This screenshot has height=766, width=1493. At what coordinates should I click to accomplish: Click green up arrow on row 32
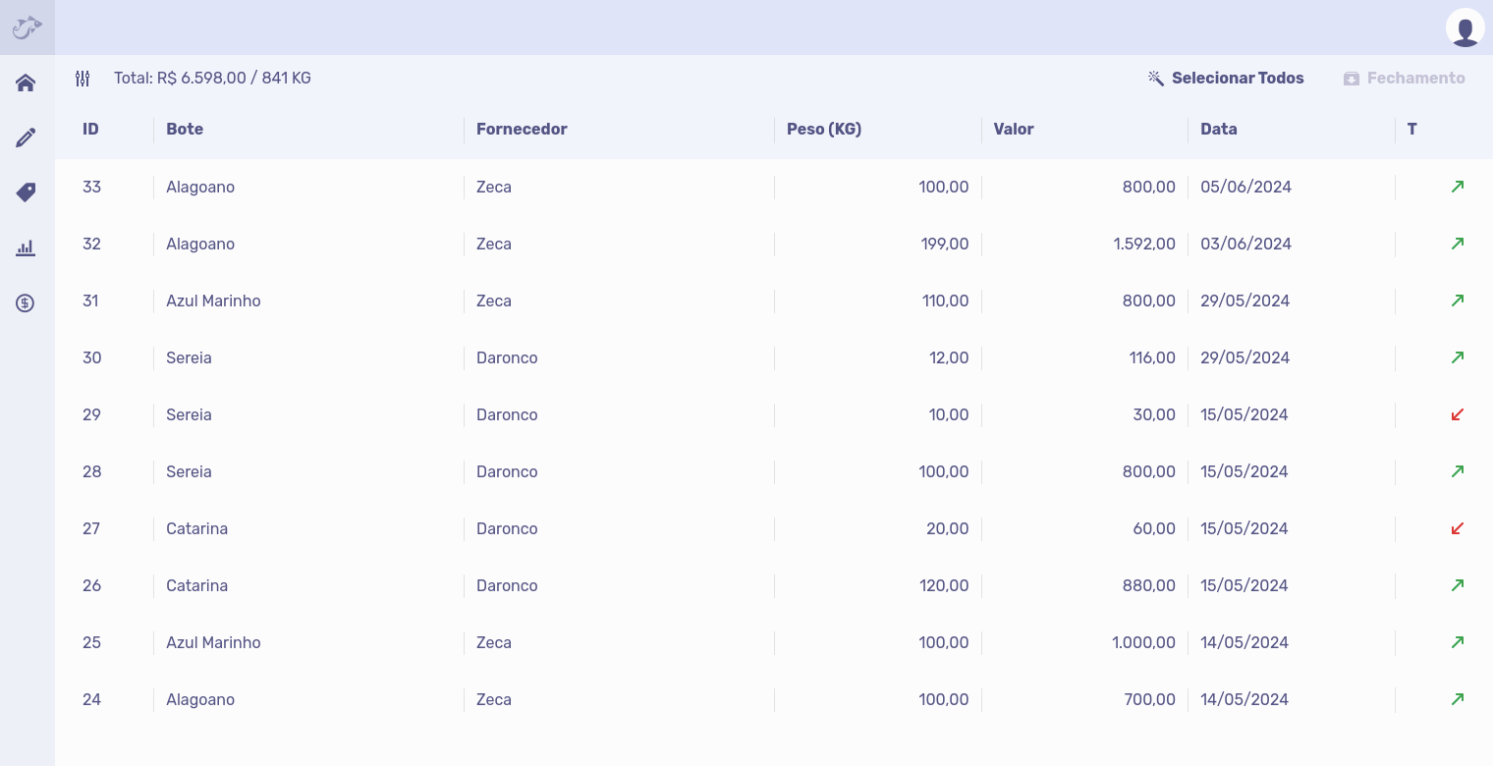[1457, 244]
